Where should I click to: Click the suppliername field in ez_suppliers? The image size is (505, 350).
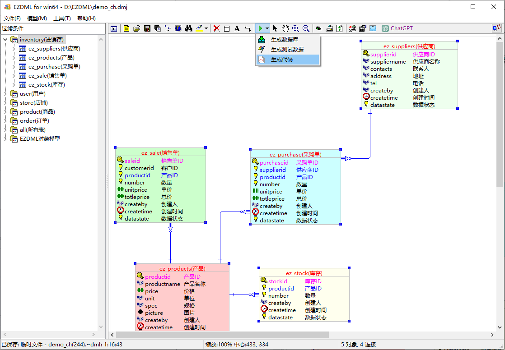[x=388, y=61]
